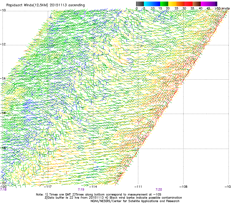231x203 pixels.
Task: Click the -16 latitude axis label
Action: pos(3,113)
